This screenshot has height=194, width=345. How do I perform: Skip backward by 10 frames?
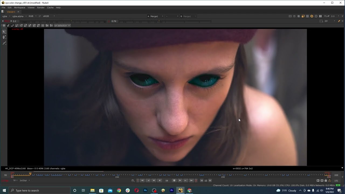(x=202, y=181)
